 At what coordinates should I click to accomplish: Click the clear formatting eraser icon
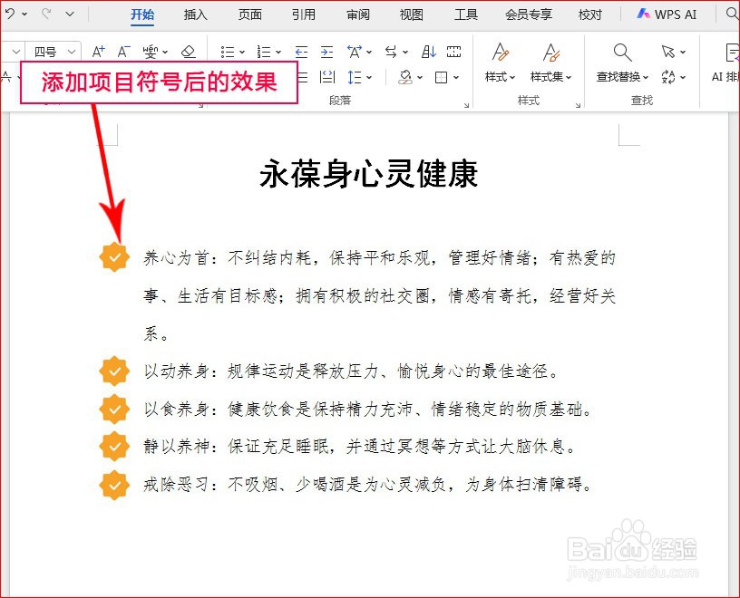coord(187,52)
